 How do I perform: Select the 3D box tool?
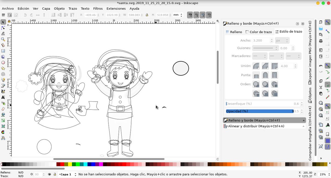point(3,57)
